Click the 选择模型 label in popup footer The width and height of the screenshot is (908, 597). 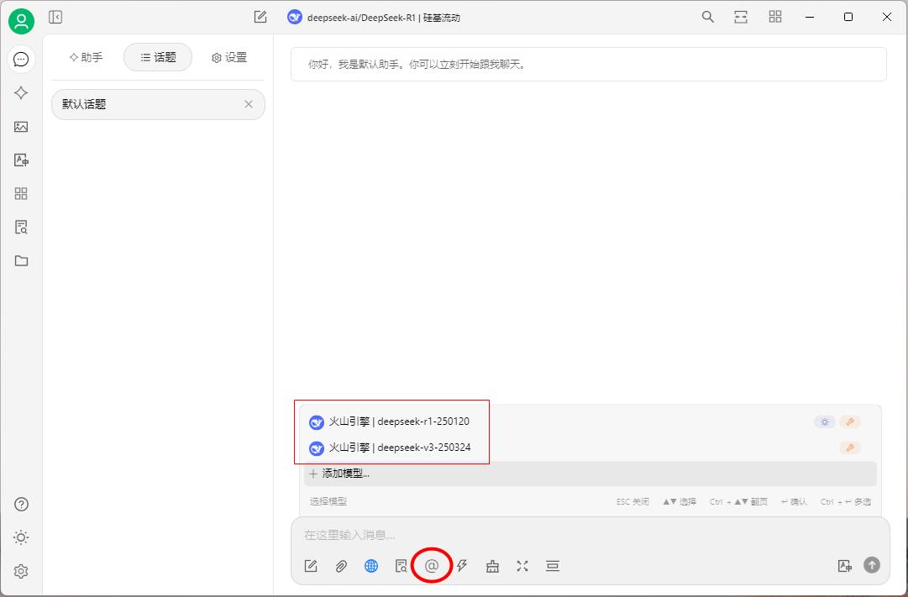tap(328, 501)
